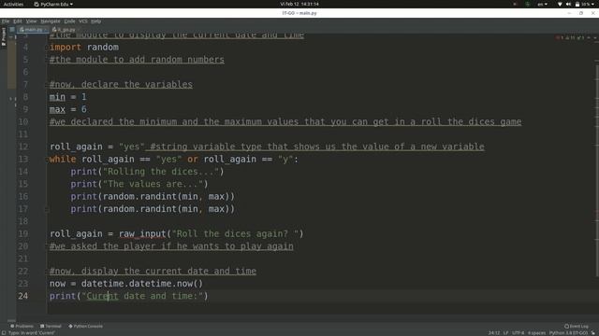Click 'datetime.datetime.now()' on line 23
Image resolution: width=599 pixels, height=336 pixels.
(x=141, y=284)
